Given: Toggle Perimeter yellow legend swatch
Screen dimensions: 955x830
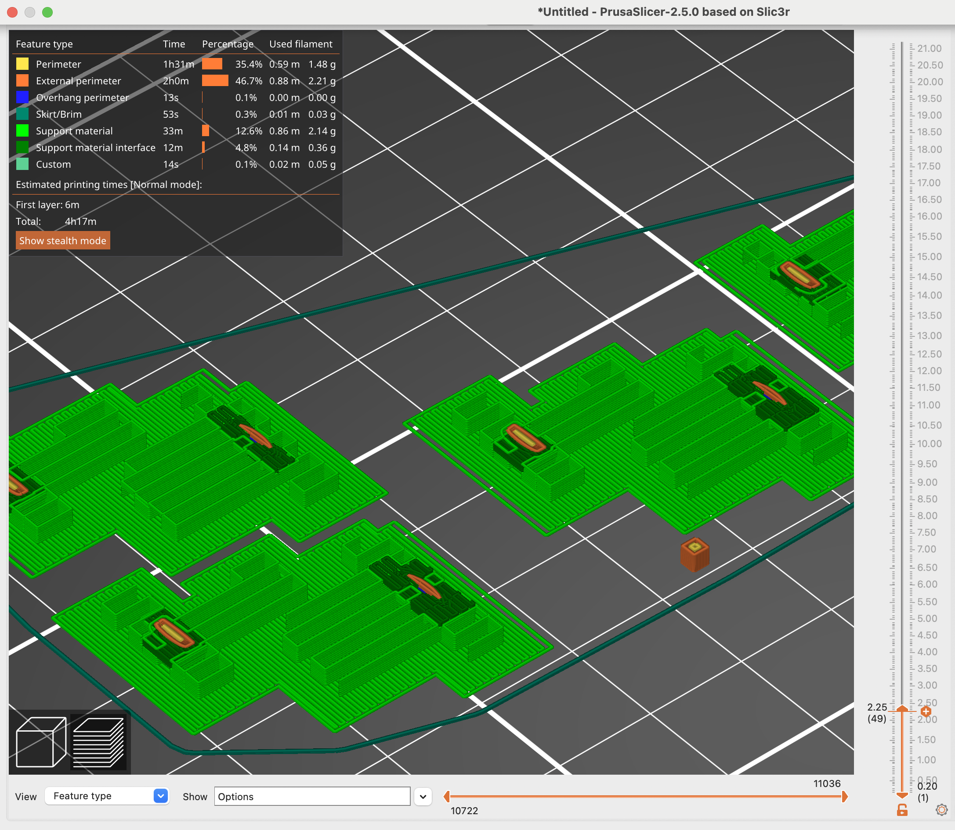Looking at the screenshot, I should tap(22, 64).
